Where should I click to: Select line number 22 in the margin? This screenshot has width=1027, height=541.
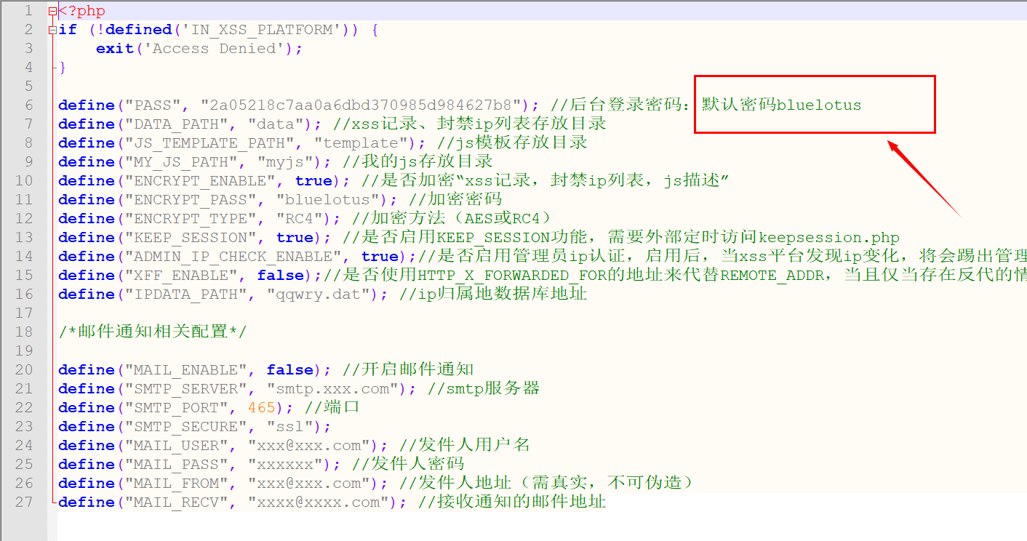(24, 407)
